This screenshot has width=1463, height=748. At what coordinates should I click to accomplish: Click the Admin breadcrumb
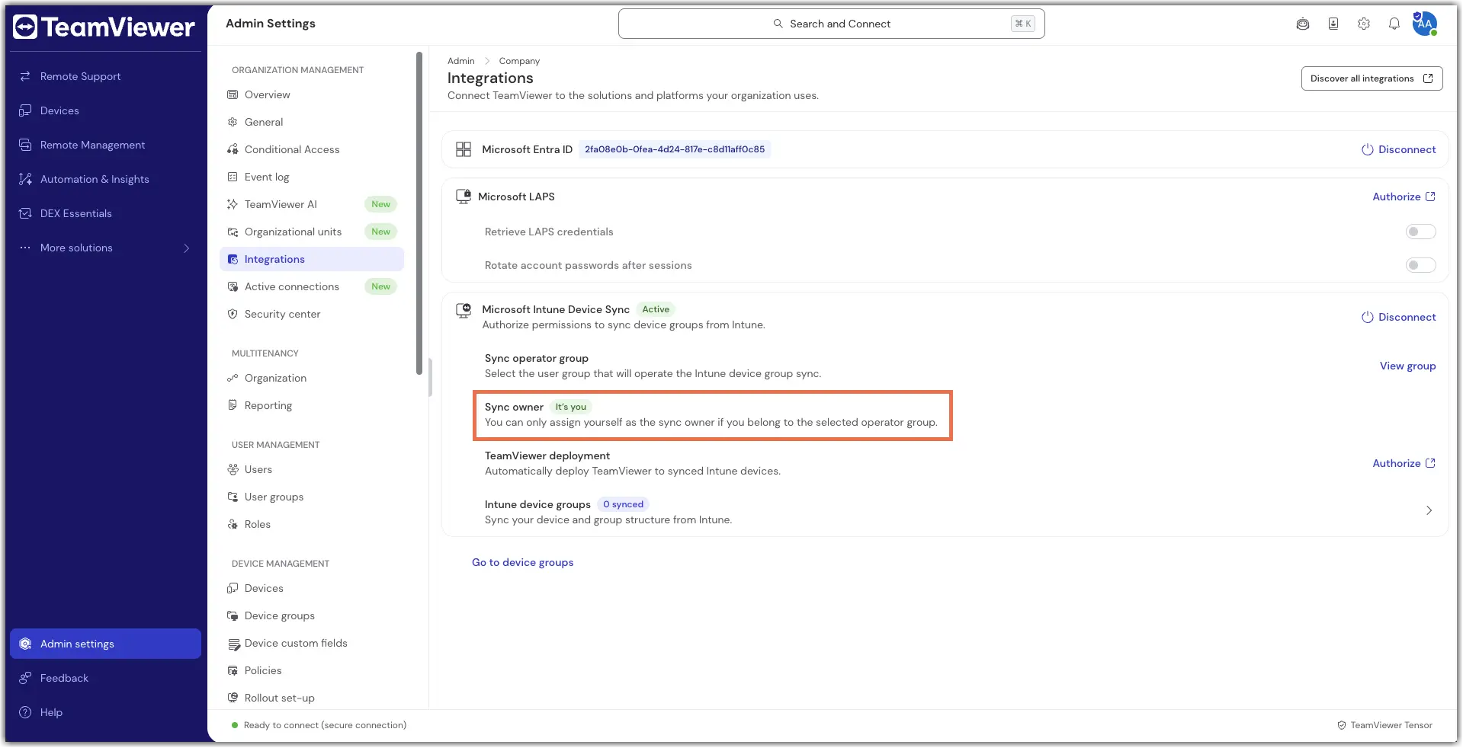pyautogui.click(x=460, y=61)
